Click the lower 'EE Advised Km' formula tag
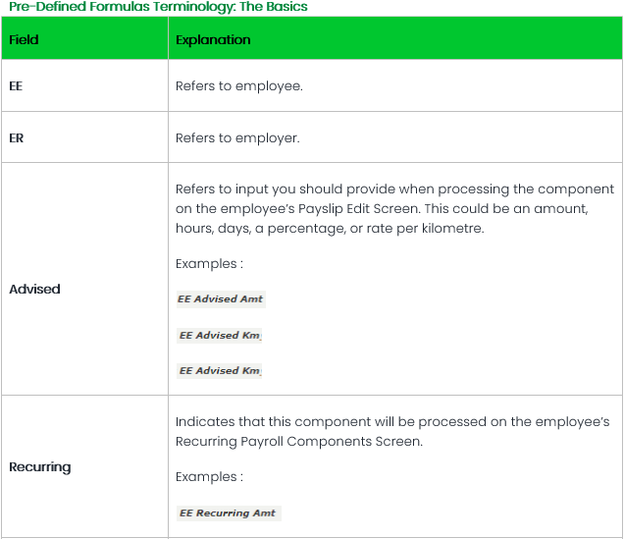The width and height of the screenshot is (624, 539). click(220, 371)
